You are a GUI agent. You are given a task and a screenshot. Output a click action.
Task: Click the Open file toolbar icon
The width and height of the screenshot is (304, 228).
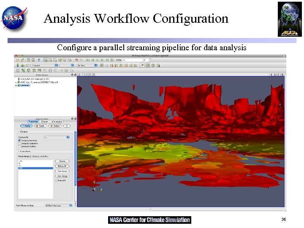[x=18, y=60]
